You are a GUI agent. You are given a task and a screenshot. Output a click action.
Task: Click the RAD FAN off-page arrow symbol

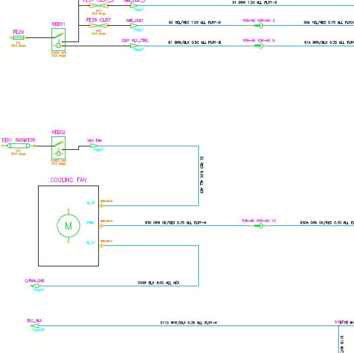94,146
